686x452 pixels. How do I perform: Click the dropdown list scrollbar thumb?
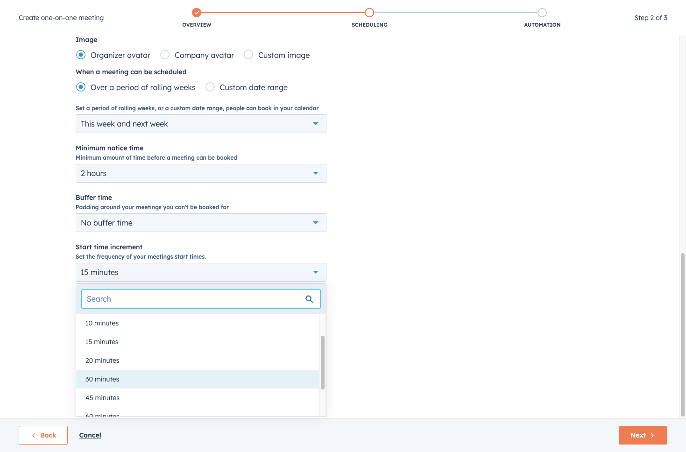[x=323, y=362]
